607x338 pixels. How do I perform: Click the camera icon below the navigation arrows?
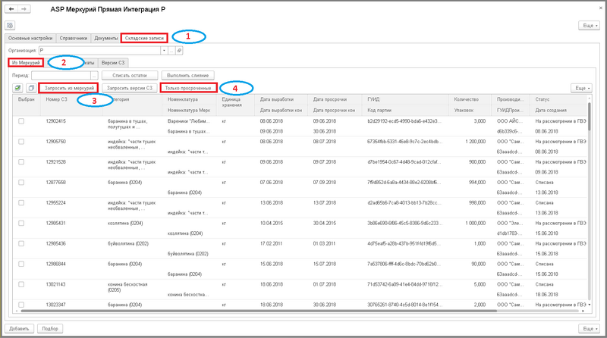[10, 26]
